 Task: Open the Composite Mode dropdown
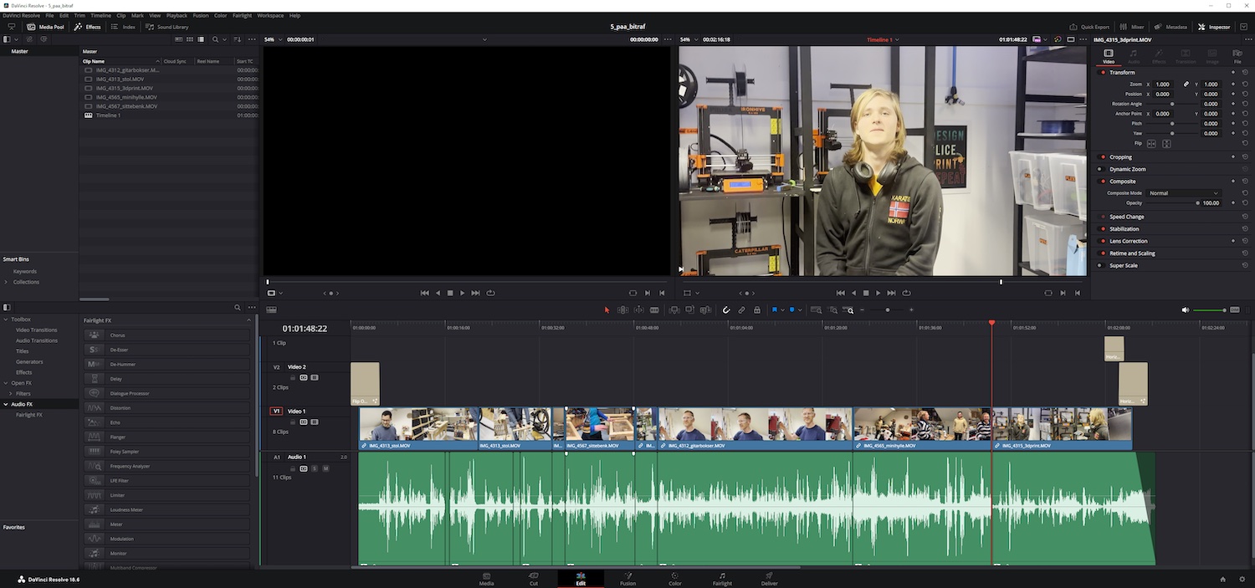(x=1183, y=193)
